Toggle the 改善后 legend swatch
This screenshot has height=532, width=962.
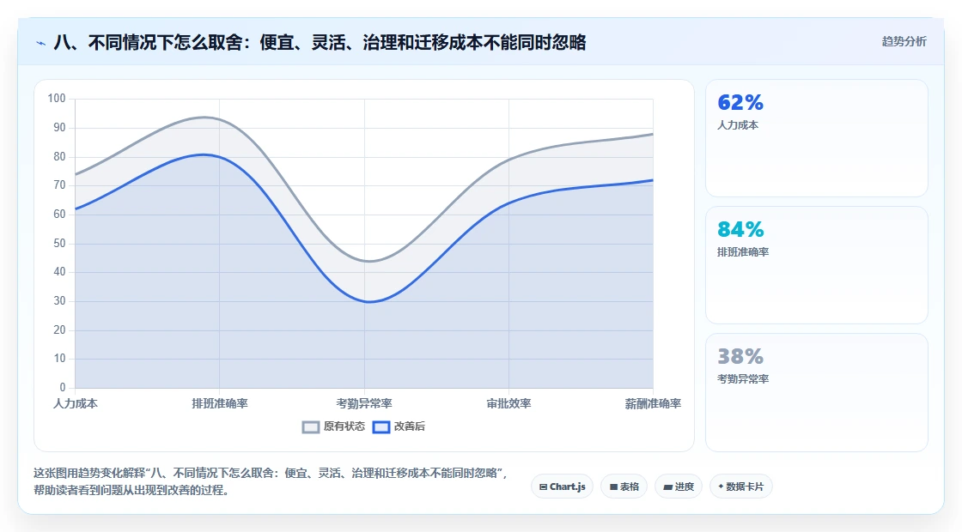(x=381, y=427)
